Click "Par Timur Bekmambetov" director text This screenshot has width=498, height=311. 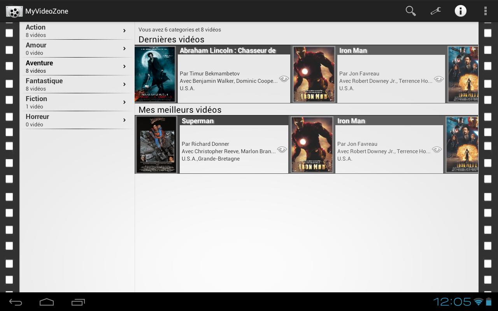coord(210,73)
